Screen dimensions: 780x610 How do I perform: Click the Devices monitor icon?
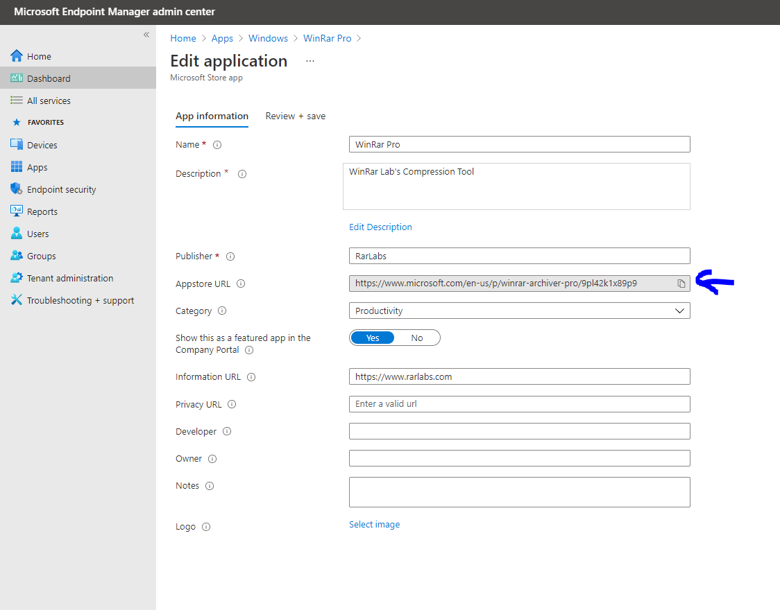click(17, 145)
